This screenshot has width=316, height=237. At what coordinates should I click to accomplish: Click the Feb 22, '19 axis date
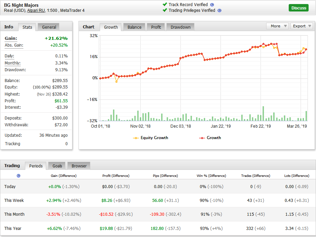260,126
